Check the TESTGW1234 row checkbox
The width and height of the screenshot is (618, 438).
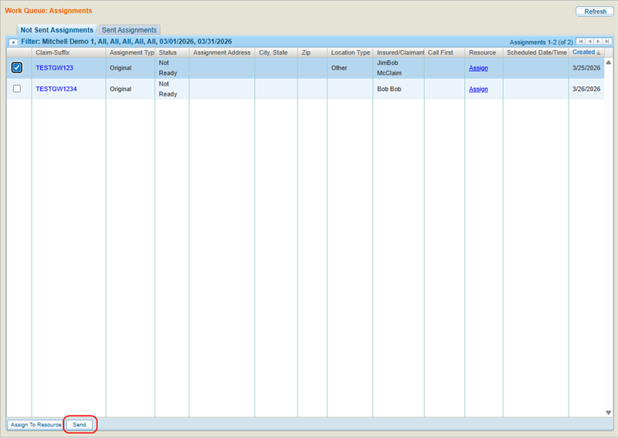(x=17, y=89)
